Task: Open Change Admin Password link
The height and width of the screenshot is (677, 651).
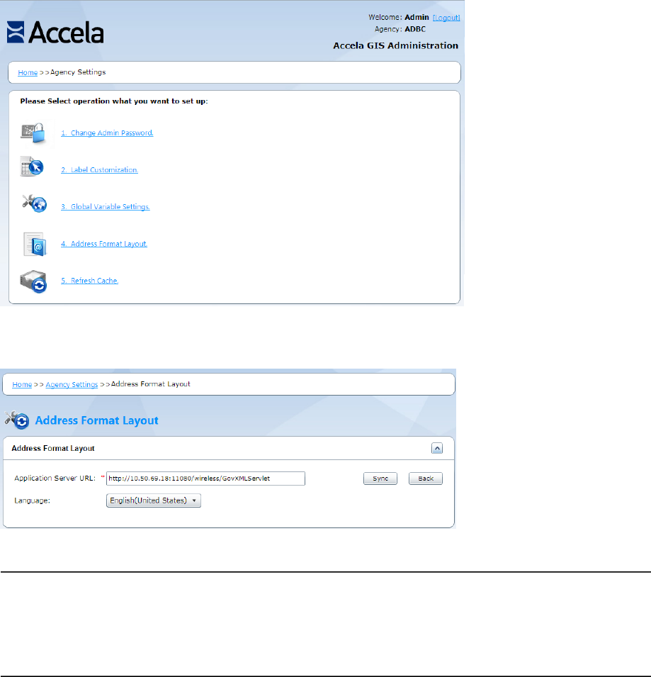Action: (x=107, y=133)
